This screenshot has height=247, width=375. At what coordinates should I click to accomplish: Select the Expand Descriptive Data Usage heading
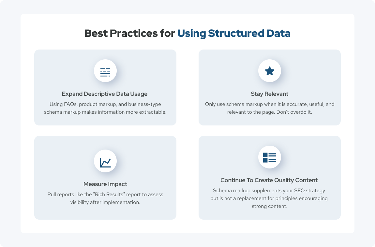pos(105,94)
